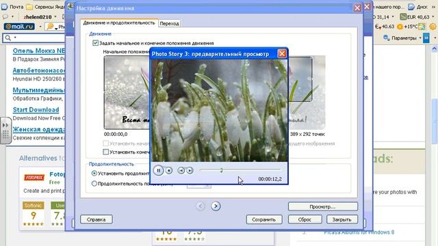
Task: Follow the Start Download link
Action: tap(36, 109)
